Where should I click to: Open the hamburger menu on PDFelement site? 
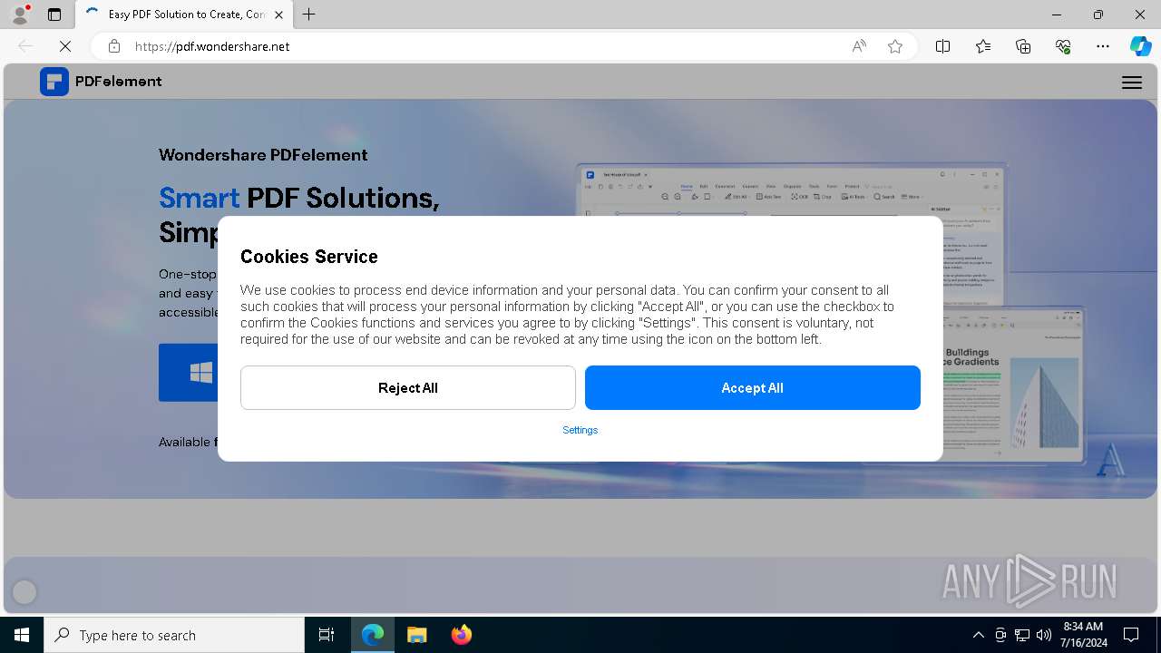pyautogui.click(x=1131, y=82)
